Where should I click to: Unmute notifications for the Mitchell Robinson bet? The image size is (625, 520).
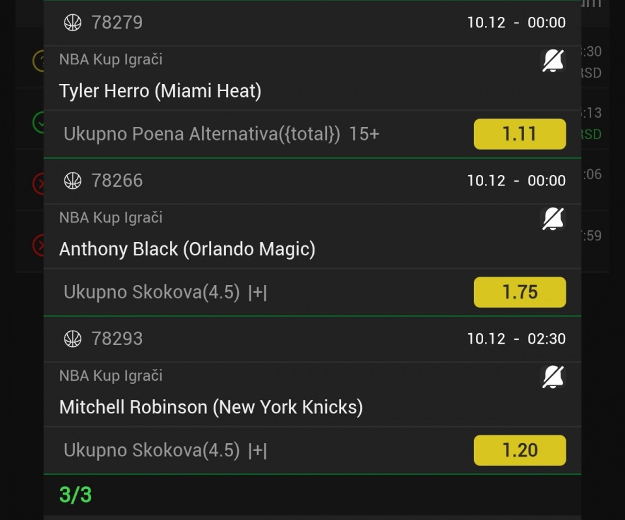553,377
